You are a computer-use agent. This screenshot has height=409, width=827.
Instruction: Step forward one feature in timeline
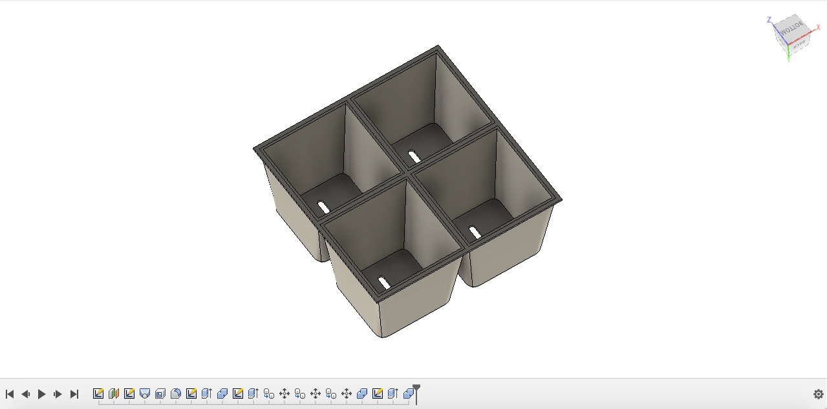pos(58,394)
